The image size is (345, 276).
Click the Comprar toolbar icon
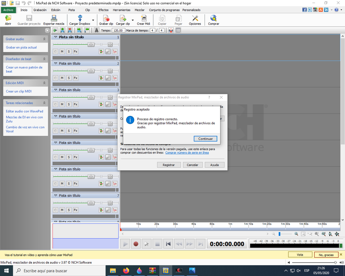[214, 20]
